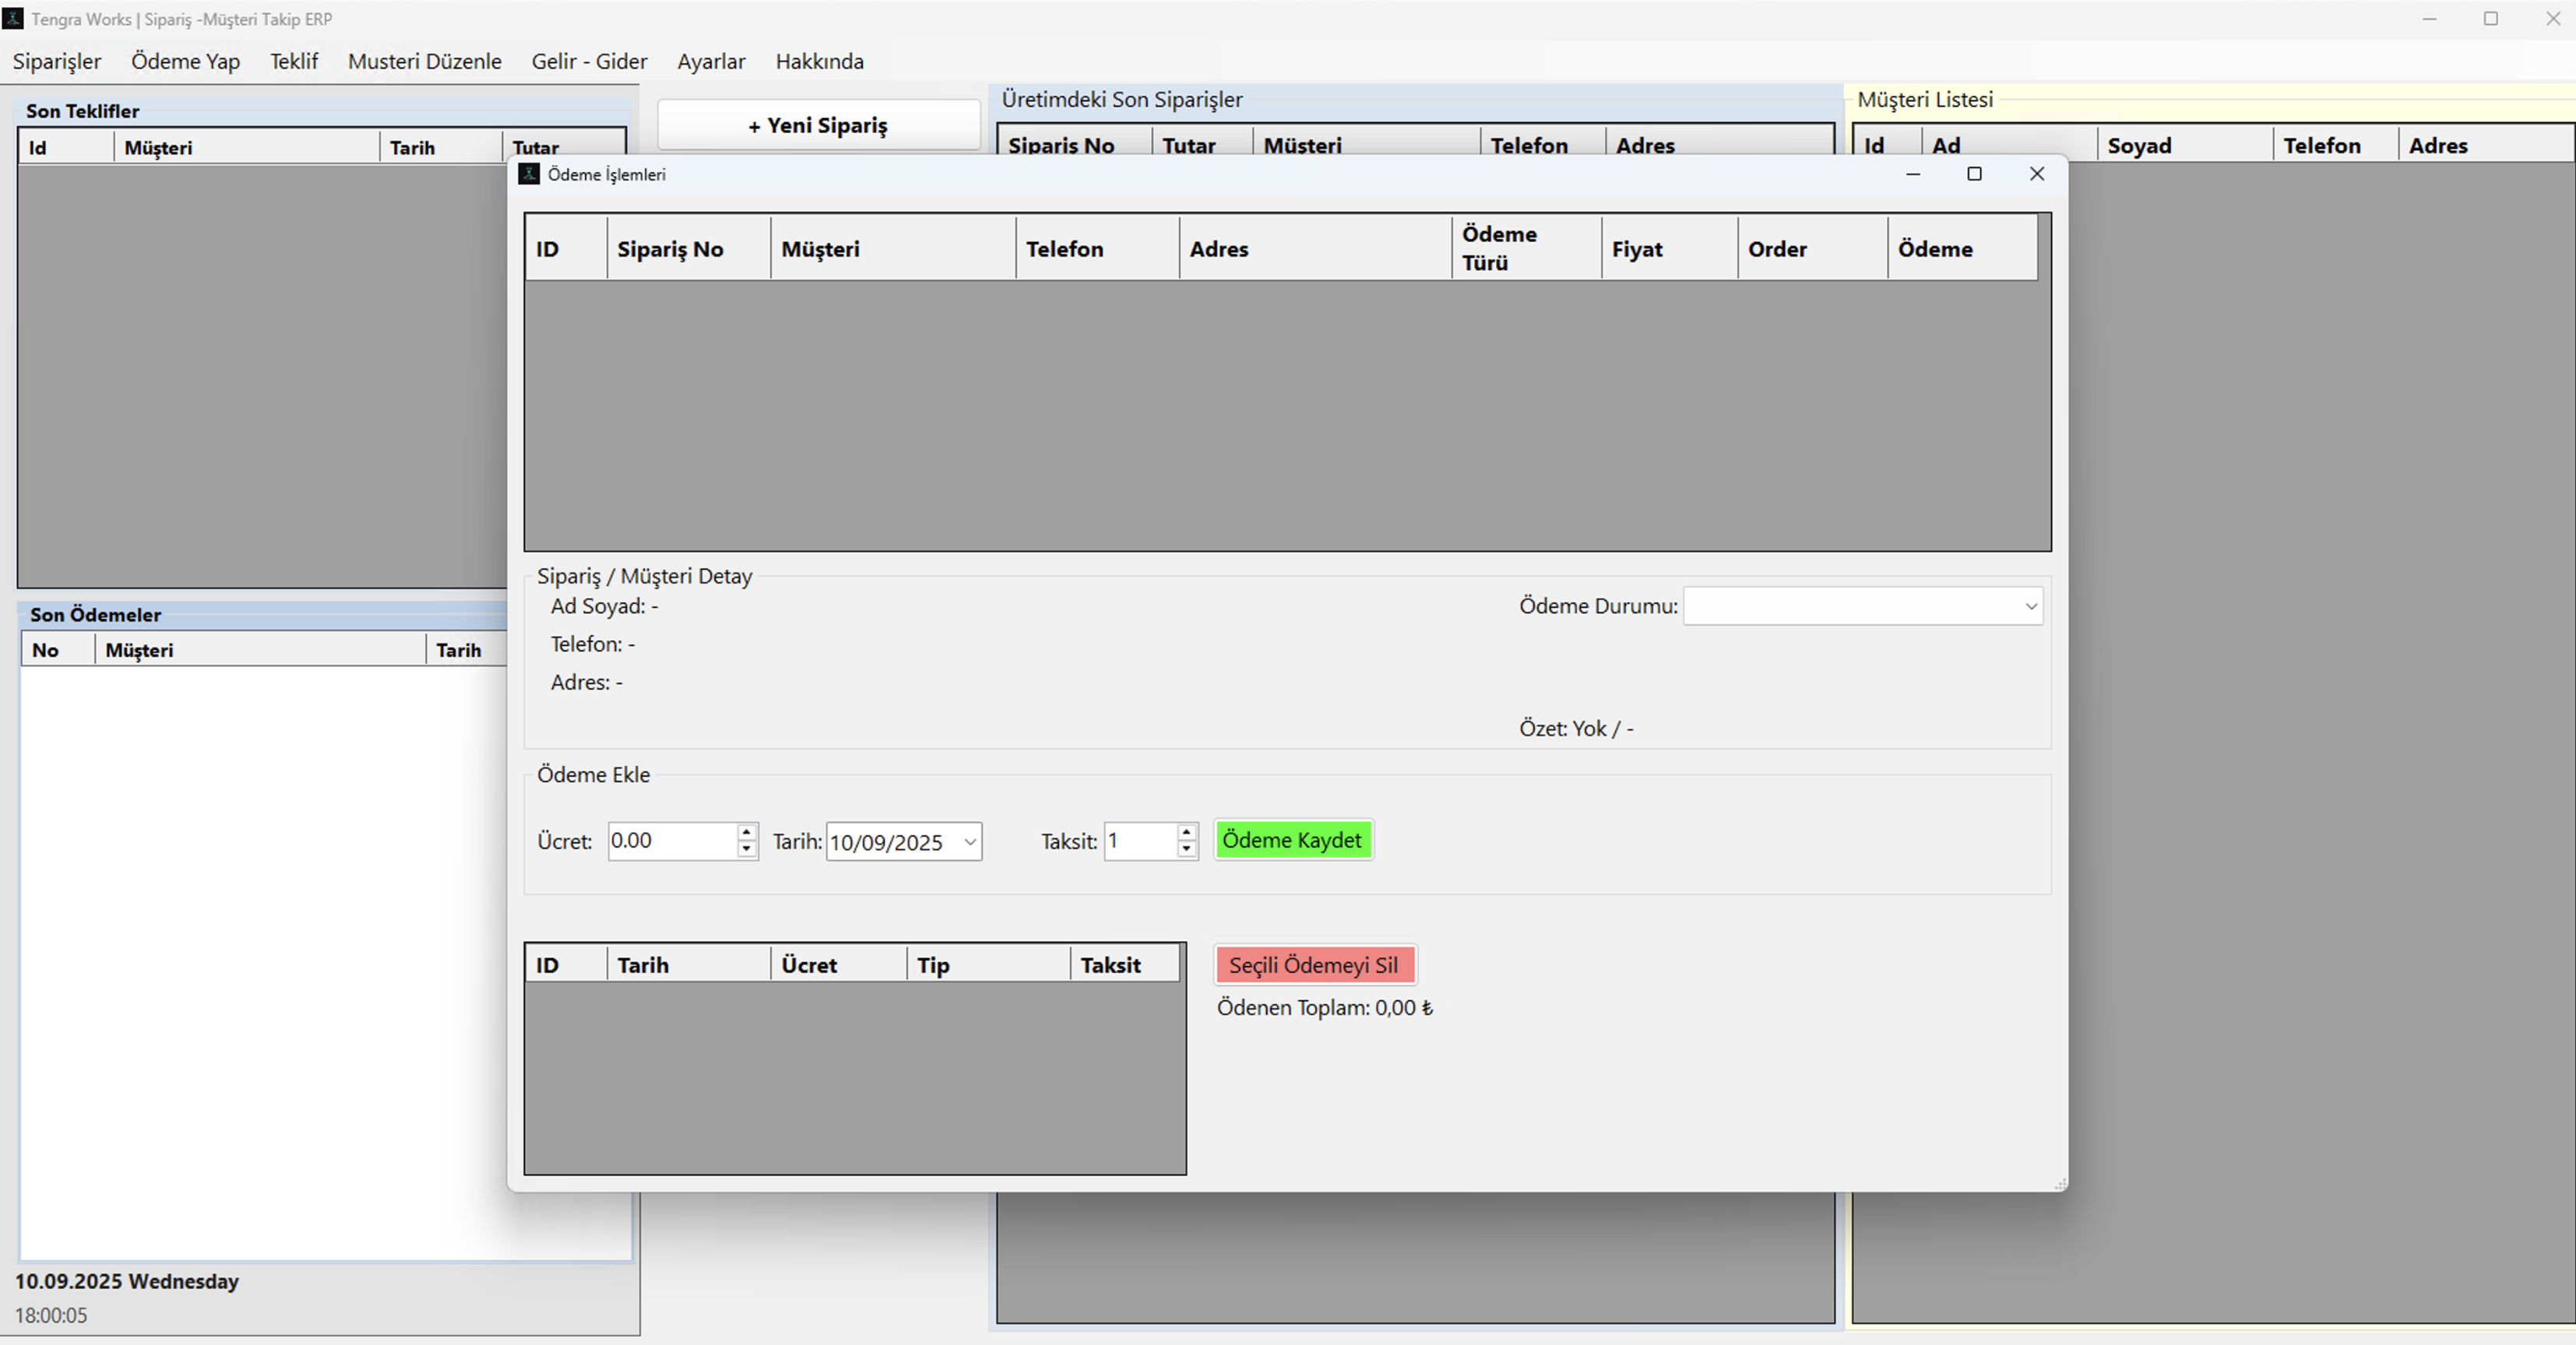Increase Ücret value with up spinner arrow
2576x1345 pixels.
[x=746, y=831]
